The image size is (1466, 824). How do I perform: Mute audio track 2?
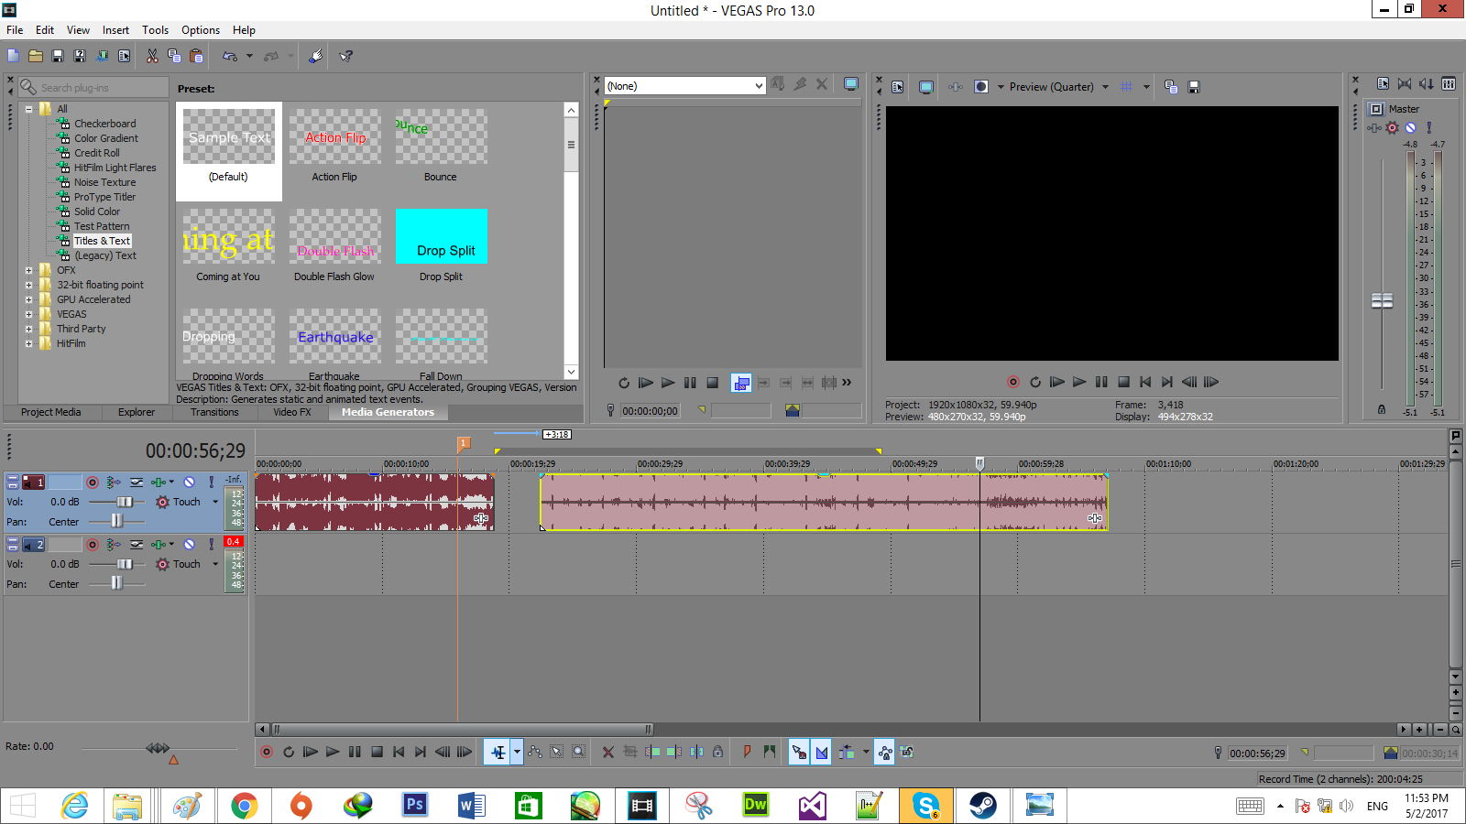189,544
